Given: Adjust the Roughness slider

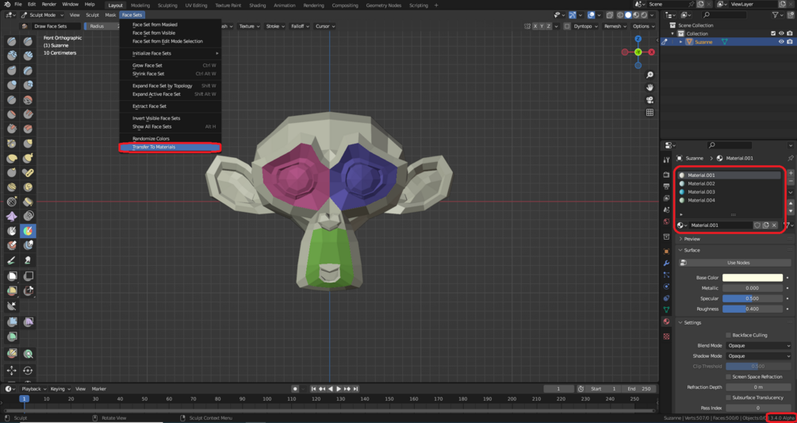Looking at the screenshot, I should pyautogui.click(x=753, y=310).
